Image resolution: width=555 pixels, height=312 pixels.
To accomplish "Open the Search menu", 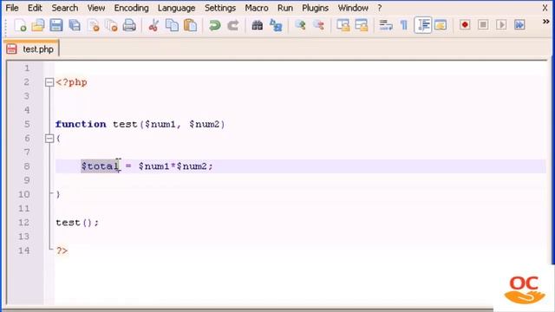I will coord(65,8).
